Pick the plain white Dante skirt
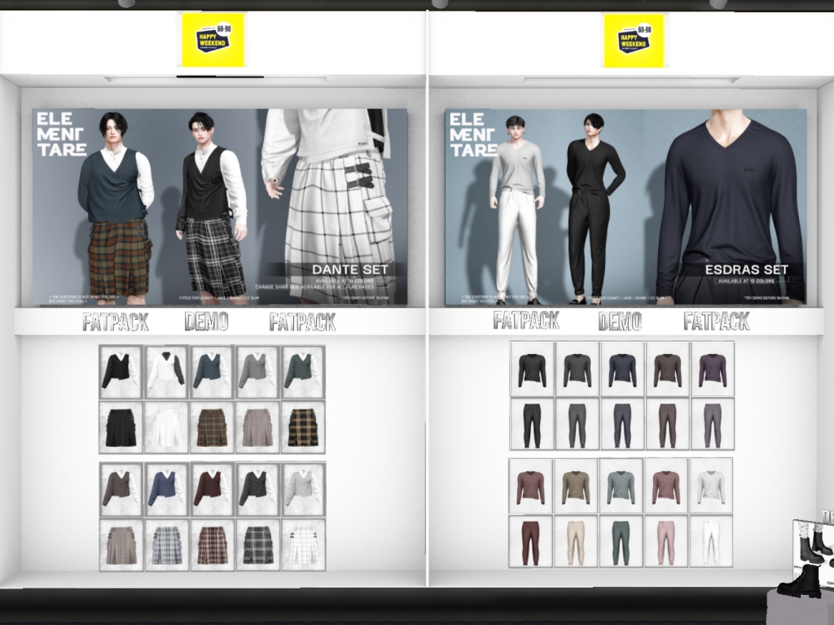The image size is (834, 625). tap(167, 427)
